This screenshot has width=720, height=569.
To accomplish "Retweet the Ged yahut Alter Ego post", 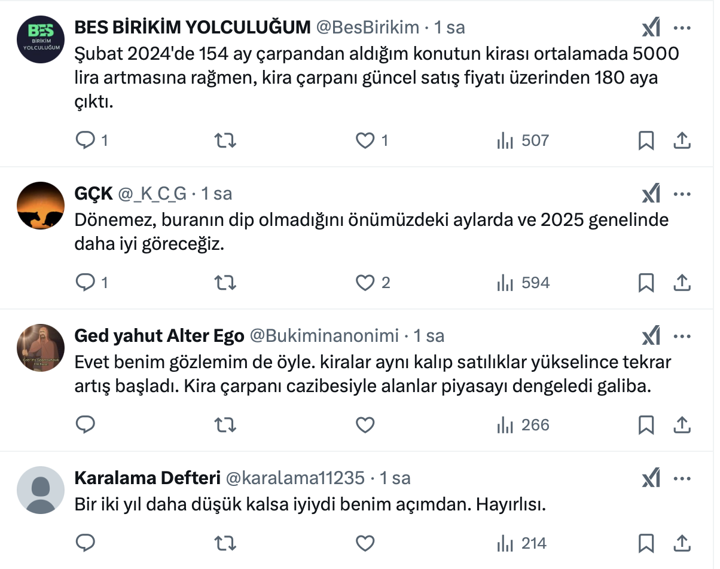I will [225, 425].
